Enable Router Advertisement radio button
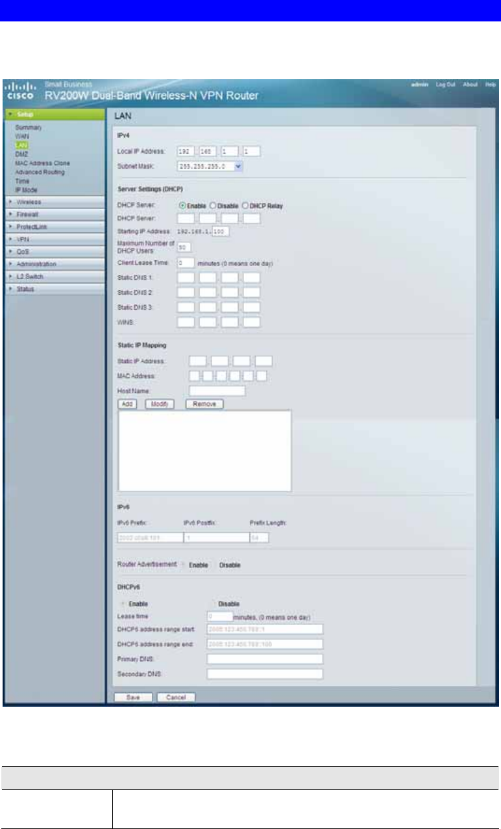Image resolution: width=501 pixels, height=829 pixels. pos(184,565)
